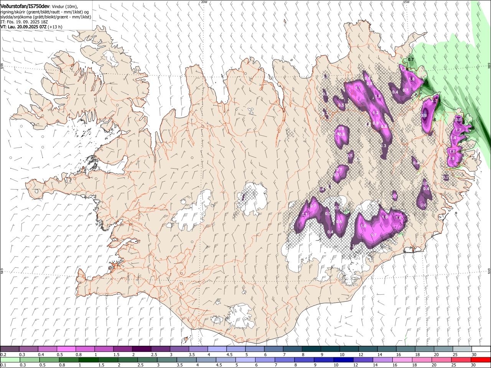
Task: Select 12–14 teal swatch, upper legend
Action: pos(367,349)
